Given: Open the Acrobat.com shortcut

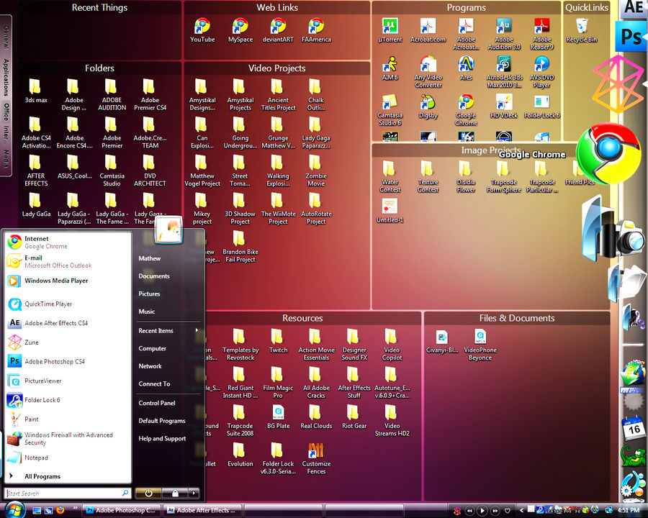Looking at the screenshot, I should point(428,30).
